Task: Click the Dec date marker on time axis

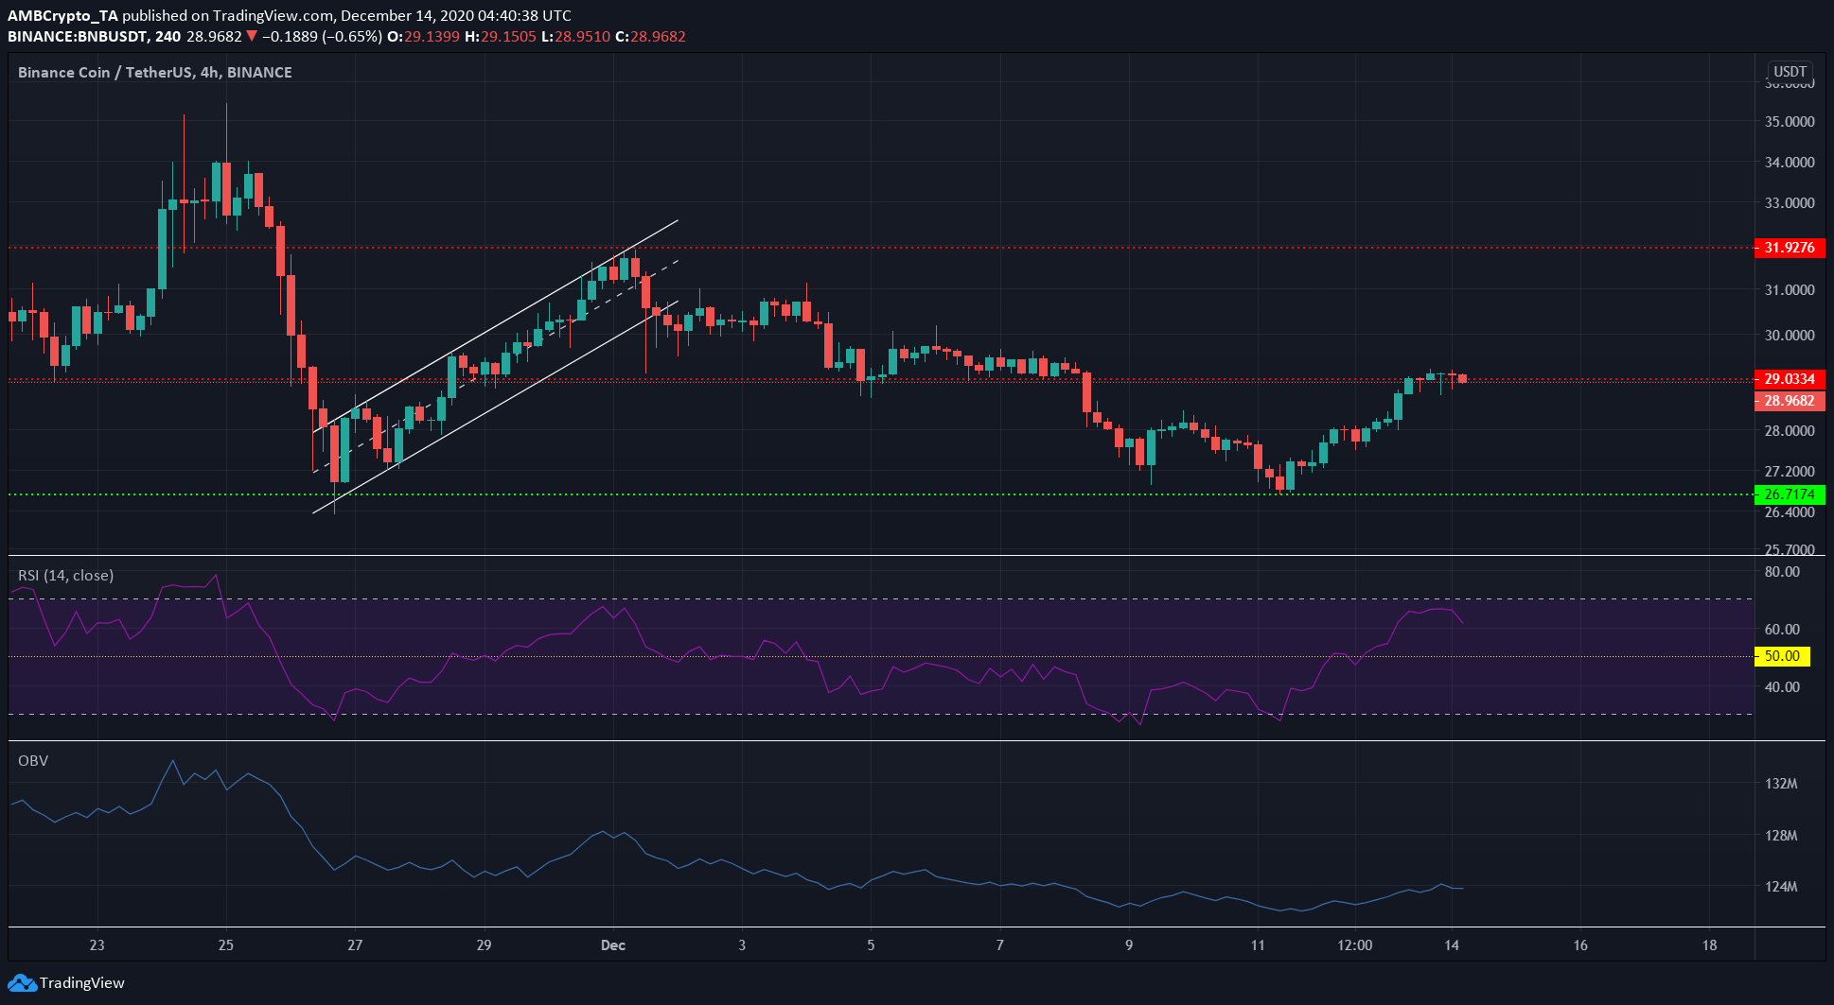Action: tap(613, 945)
